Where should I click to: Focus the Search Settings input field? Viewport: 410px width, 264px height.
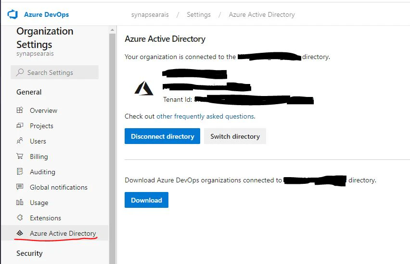pos(55,72)
